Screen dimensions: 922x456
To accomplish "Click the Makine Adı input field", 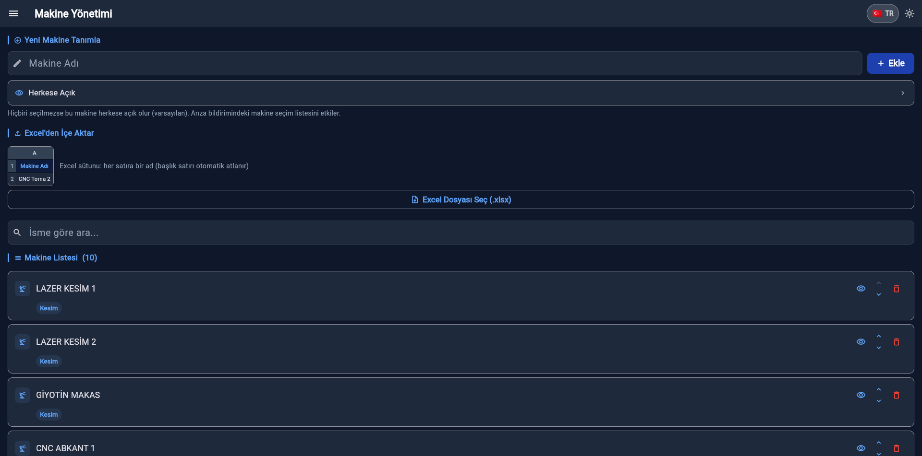I will (x=435, y=63).
